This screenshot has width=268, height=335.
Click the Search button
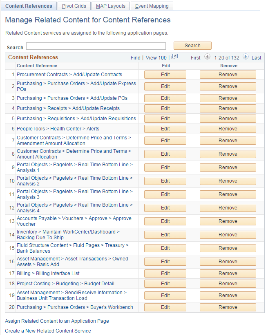(192, 46)
